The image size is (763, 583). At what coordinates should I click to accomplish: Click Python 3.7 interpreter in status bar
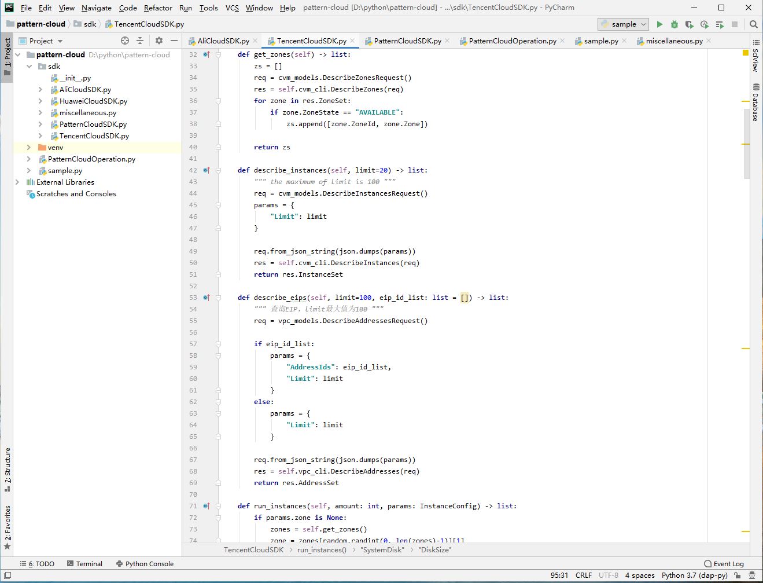point(694,575)
